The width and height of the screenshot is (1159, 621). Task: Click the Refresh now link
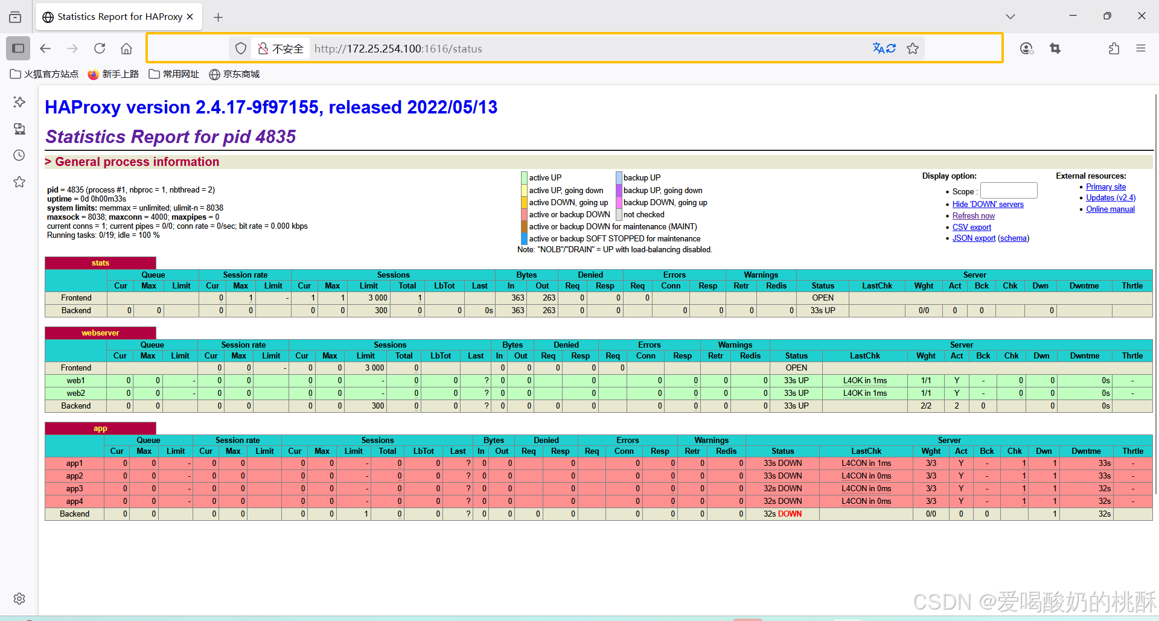click(974, 216)
